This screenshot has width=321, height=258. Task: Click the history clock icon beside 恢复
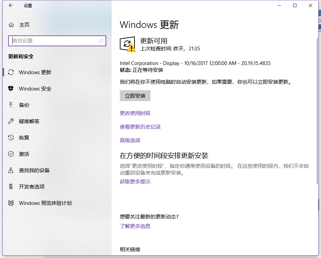(11, 138)
